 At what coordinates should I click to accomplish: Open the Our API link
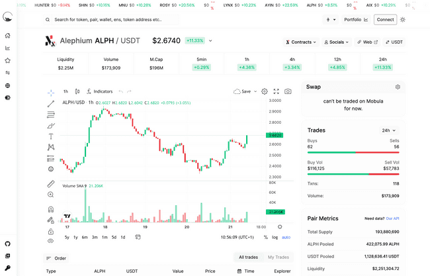393,218
